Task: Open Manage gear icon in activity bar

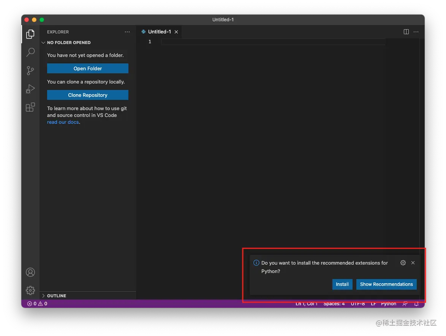Action: [30, 290]
